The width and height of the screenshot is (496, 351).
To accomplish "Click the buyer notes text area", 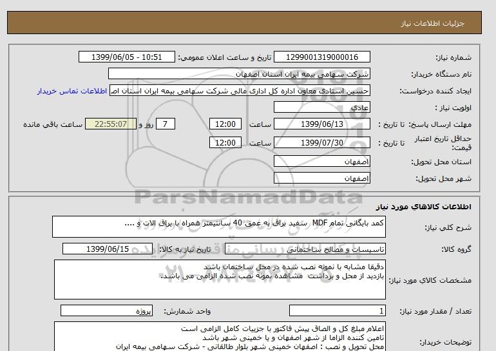I will [x=220, y=336].
